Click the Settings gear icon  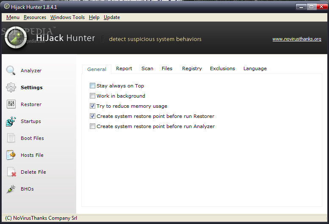coord(11,87)
